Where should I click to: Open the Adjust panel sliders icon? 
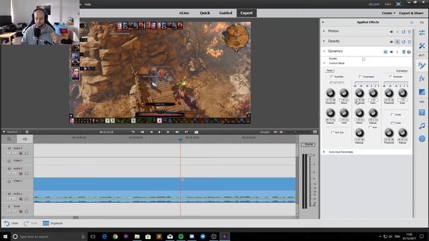[x=422, y=33]
